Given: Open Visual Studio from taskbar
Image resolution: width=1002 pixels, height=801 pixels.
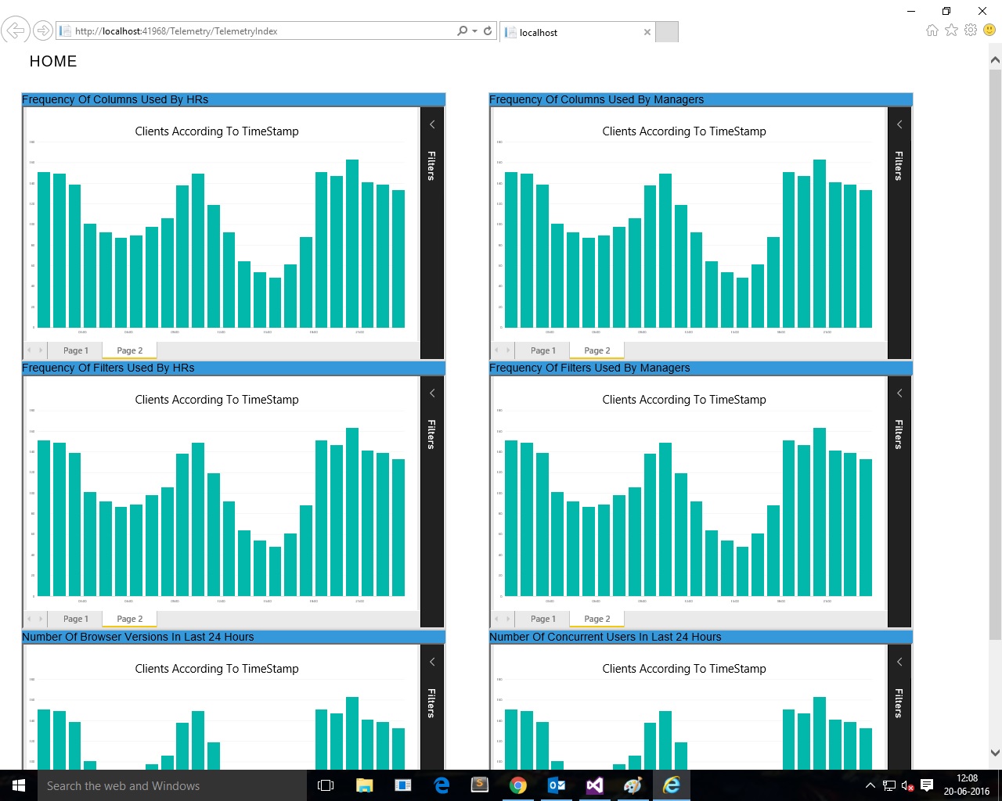Looking at the screenshot, I should pyautogui.click(x=595, y=785).
